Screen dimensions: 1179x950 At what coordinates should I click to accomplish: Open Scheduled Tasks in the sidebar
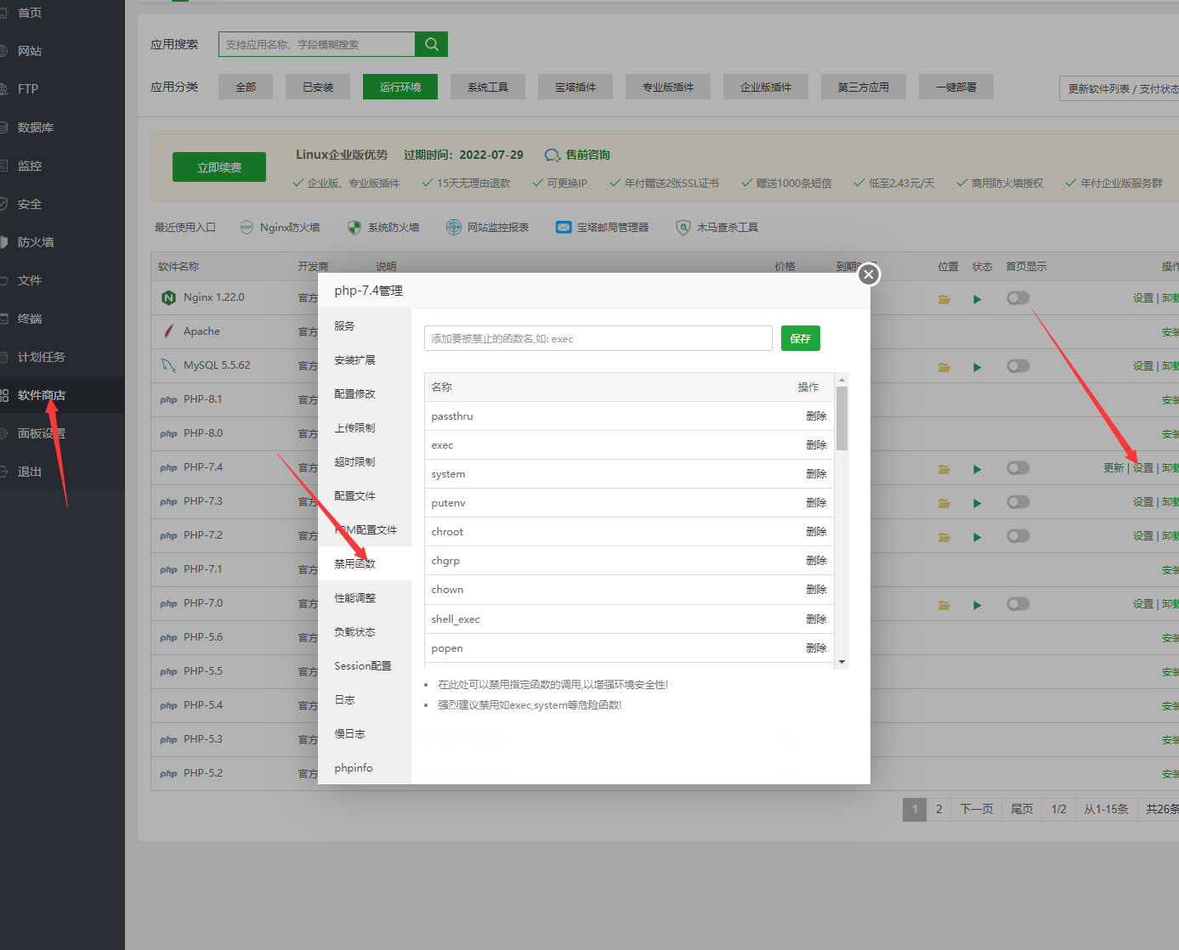(42, 357)
